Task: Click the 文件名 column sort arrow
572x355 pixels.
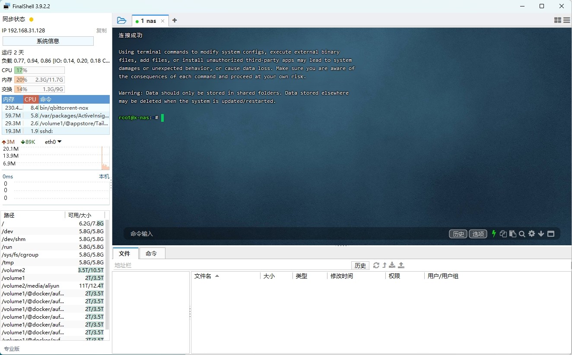Action: [217, 276]
